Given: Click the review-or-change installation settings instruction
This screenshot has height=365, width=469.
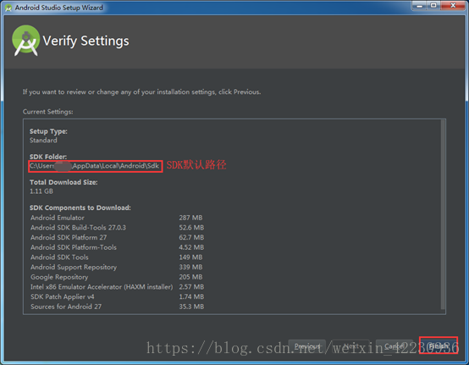Looking at the screenshot, I should click(x=141, y=91).
